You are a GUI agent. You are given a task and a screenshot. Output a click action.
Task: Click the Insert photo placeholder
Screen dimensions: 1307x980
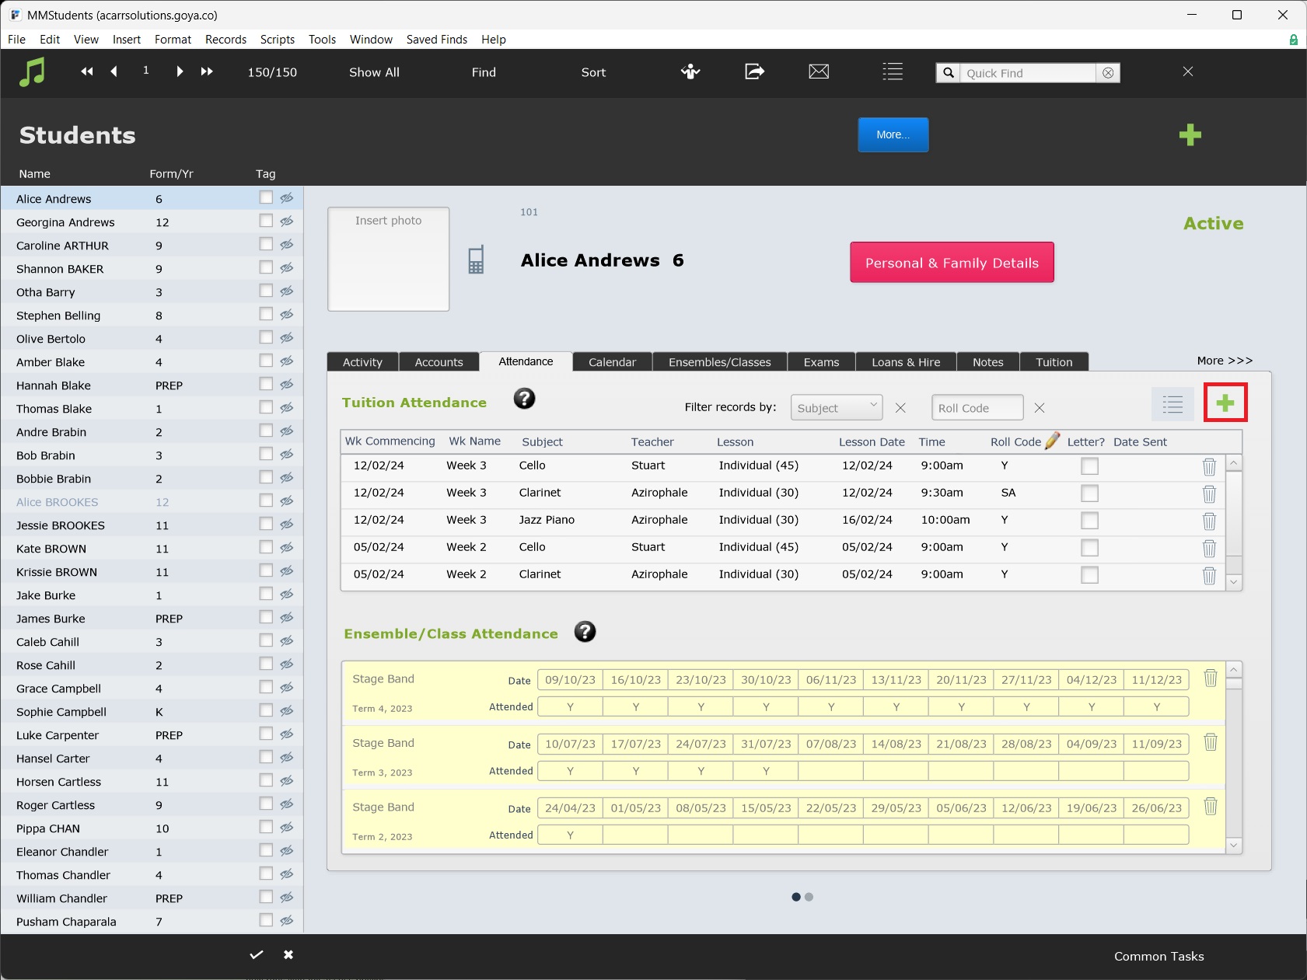[x=389, y=259]
